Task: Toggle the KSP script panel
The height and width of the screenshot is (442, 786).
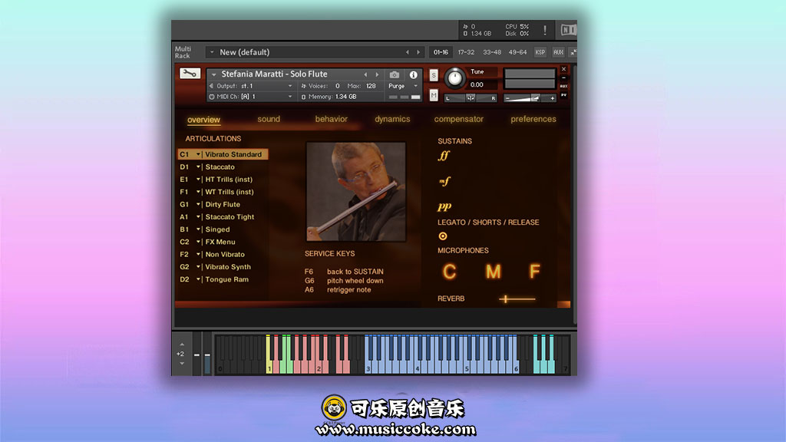Action: 540,52
